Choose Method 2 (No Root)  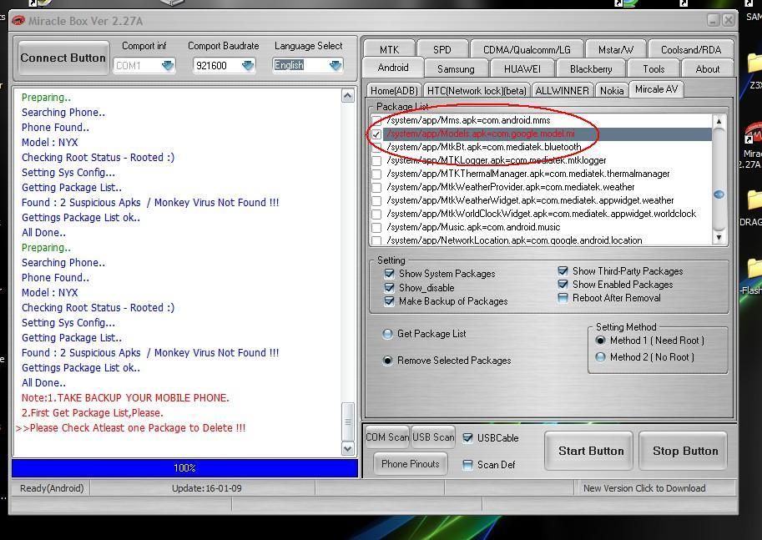point(600,357)
